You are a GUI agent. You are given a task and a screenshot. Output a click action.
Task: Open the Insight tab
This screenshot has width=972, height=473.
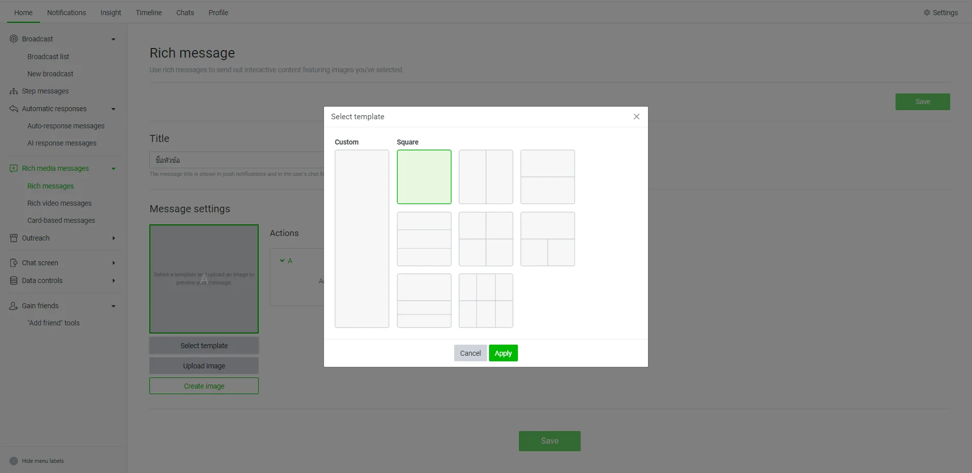click(x=110, y=13)
